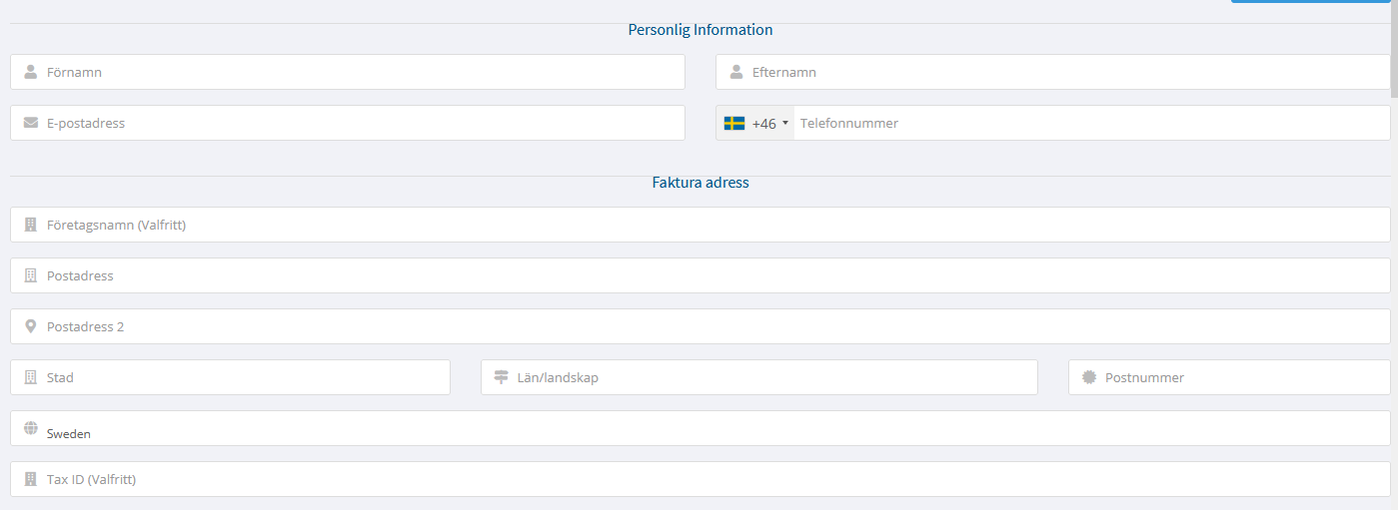Click the map pin icon in Postadress 2
Viewport: 1398px width, 510px height.
(x=31, y=326)
